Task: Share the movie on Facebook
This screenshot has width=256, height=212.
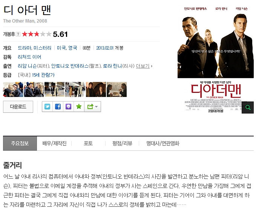Action: [x=58, y=107]
